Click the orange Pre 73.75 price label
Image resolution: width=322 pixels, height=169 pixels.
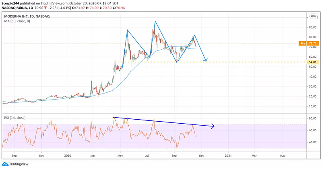coord(308,43)
